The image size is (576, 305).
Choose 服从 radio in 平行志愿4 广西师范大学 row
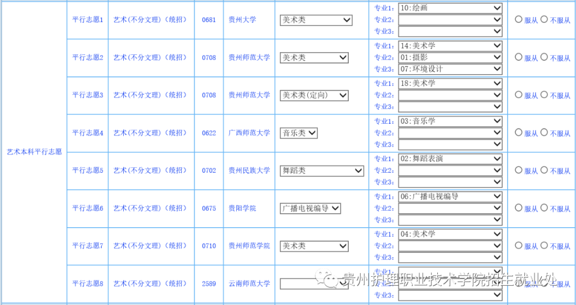point(518,132)
